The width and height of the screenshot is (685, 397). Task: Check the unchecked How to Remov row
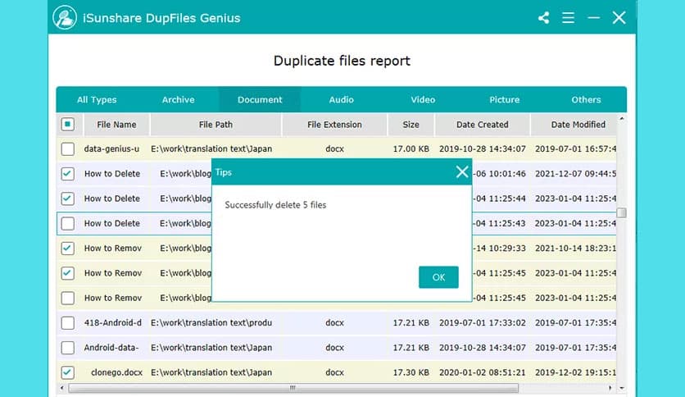click(68, 299)
